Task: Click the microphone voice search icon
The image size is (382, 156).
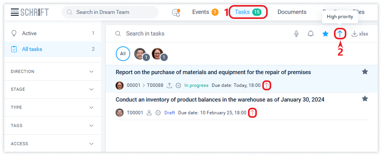Action: 296,34
